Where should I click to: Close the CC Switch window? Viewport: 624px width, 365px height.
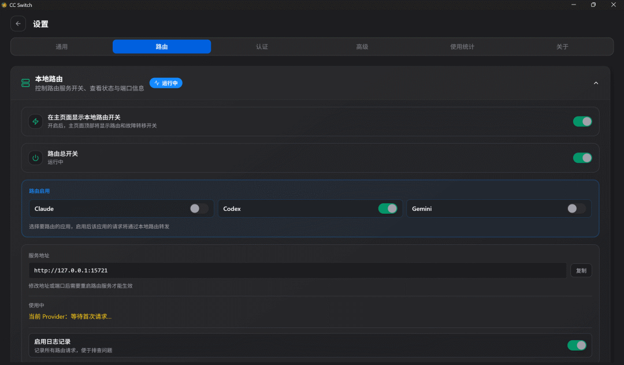pyautogui.click(x=613, y=5)
